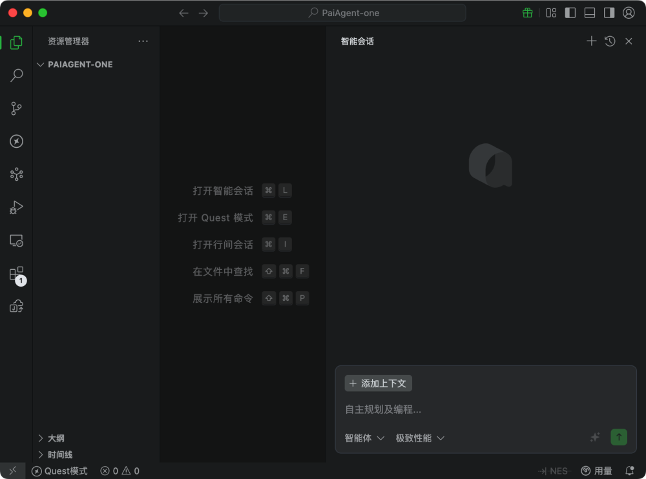646x479 pixels.
Task: Select the Run and Debug icon
Action: (16, 207)
